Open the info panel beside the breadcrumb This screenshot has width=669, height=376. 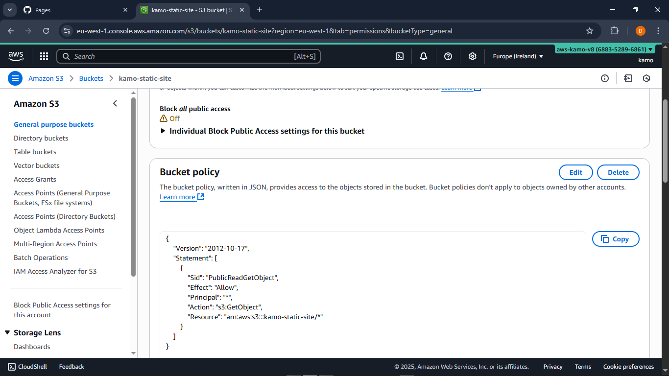pos(605,78)
